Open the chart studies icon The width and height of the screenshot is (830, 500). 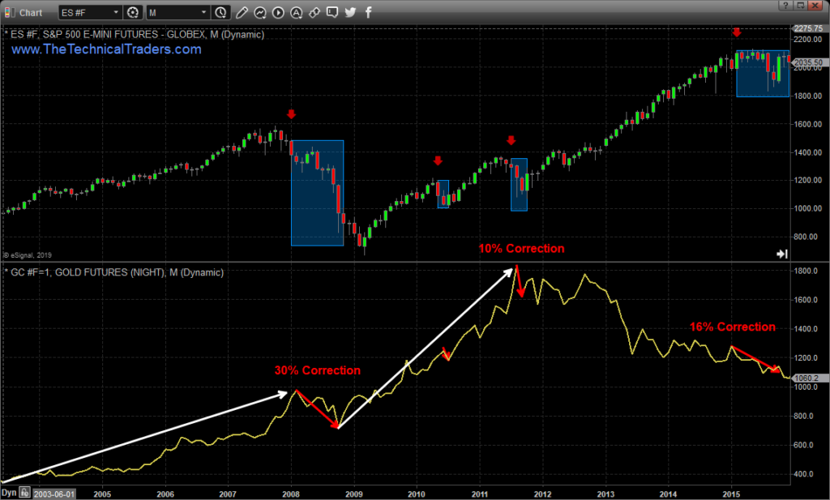coord(260,12)
